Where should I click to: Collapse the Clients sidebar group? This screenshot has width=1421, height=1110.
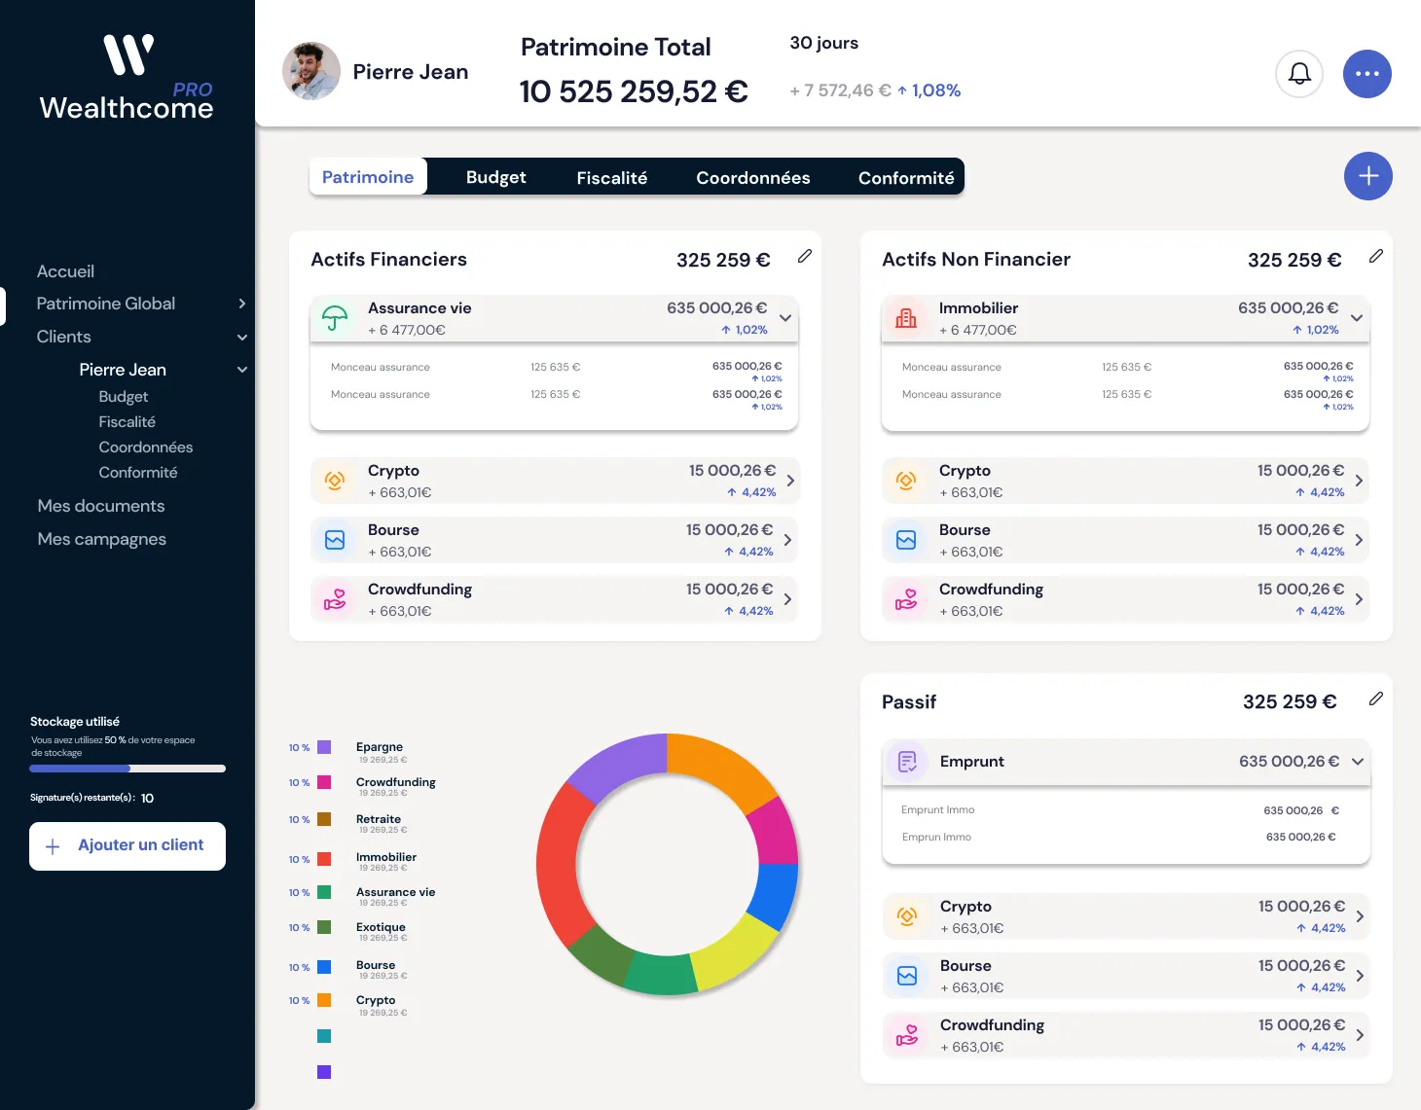tap(242, 338)
